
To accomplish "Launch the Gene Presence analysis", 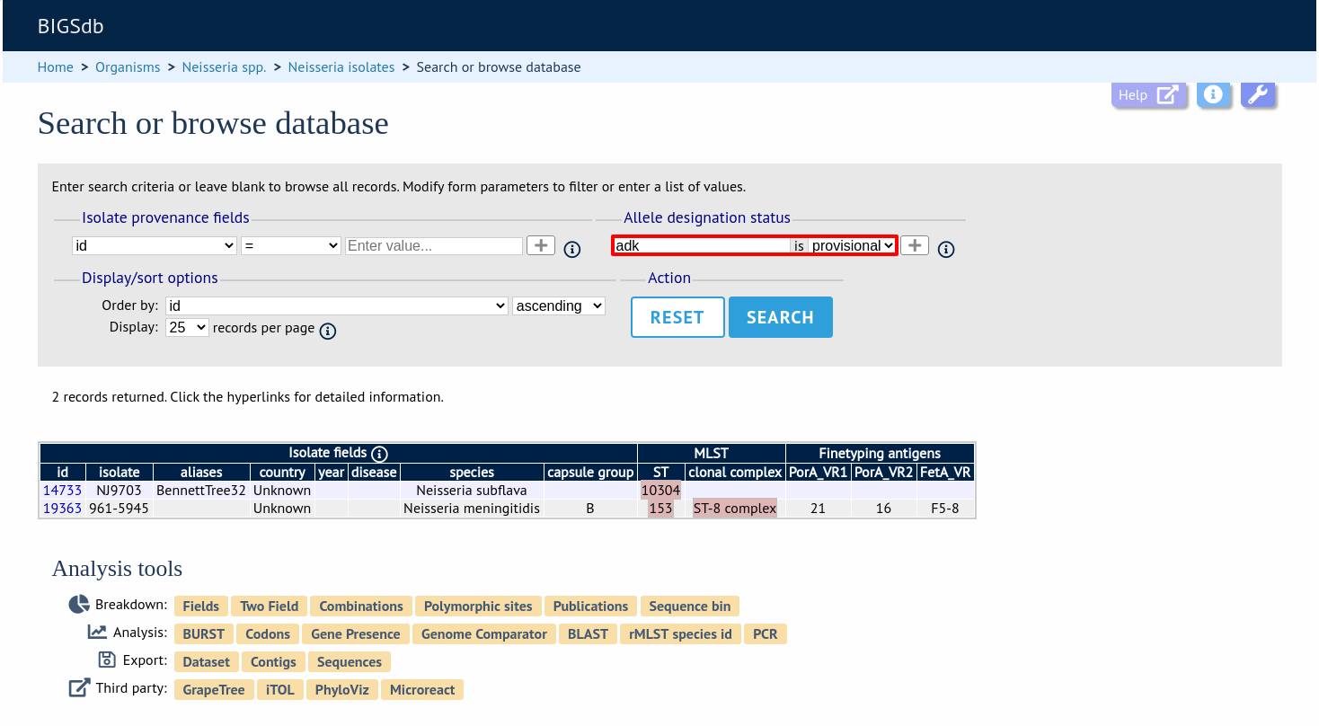I will [x=356, y=634].
